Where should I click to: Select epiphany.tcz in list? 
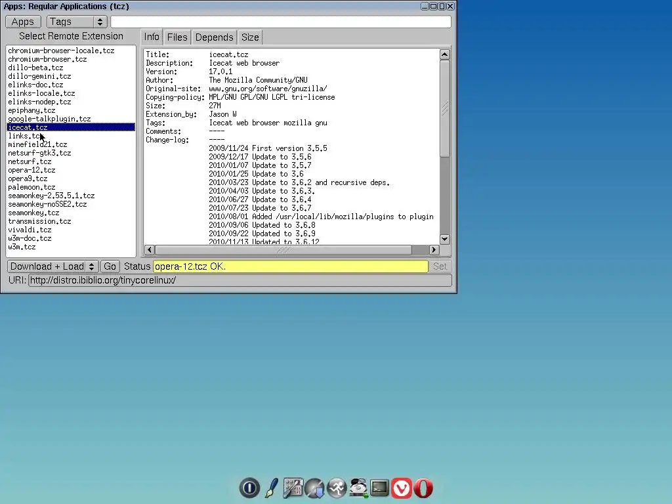coord(71,110)
